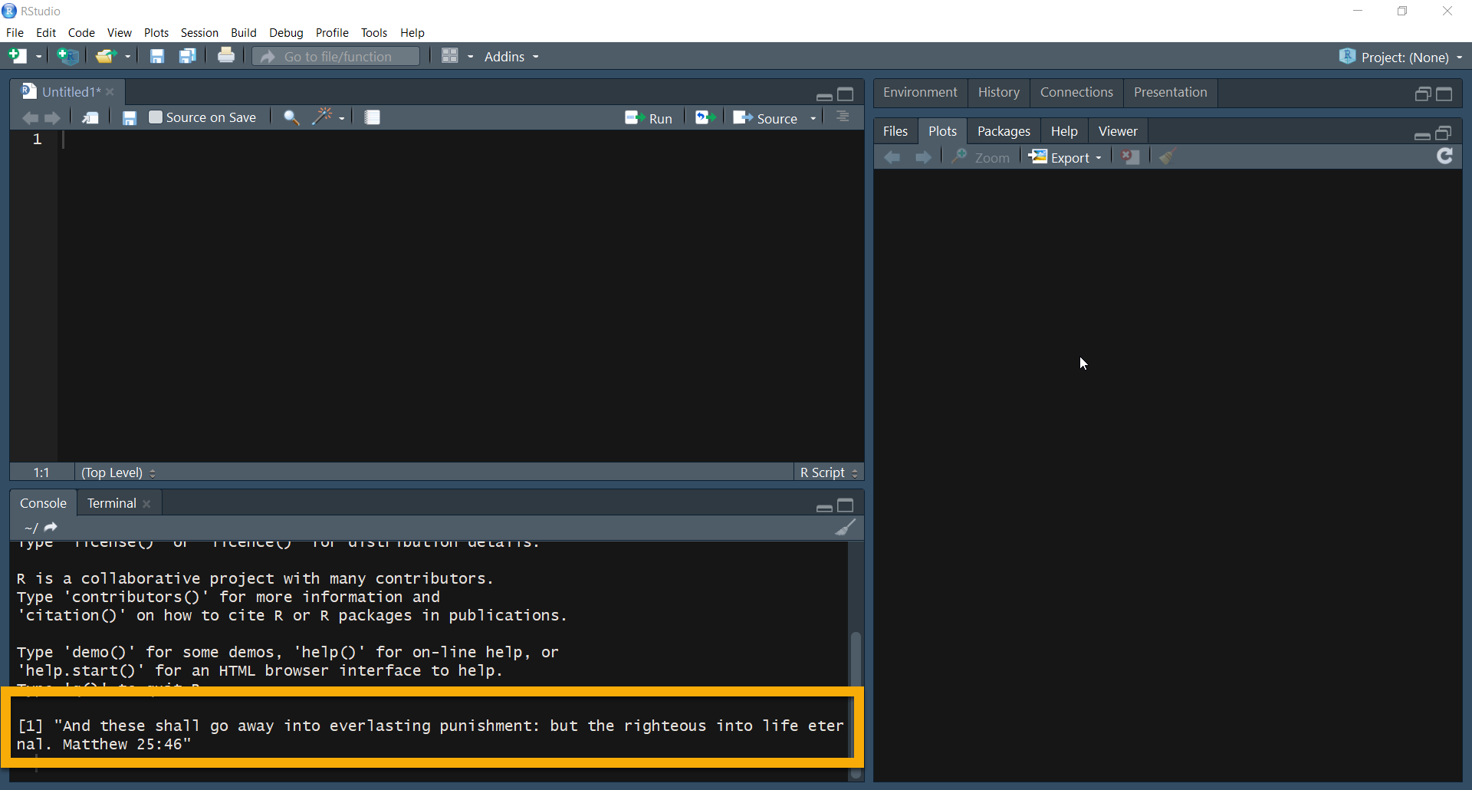
Task: Click the New File icon in main toolbar
Action: (x=17, y=56)
